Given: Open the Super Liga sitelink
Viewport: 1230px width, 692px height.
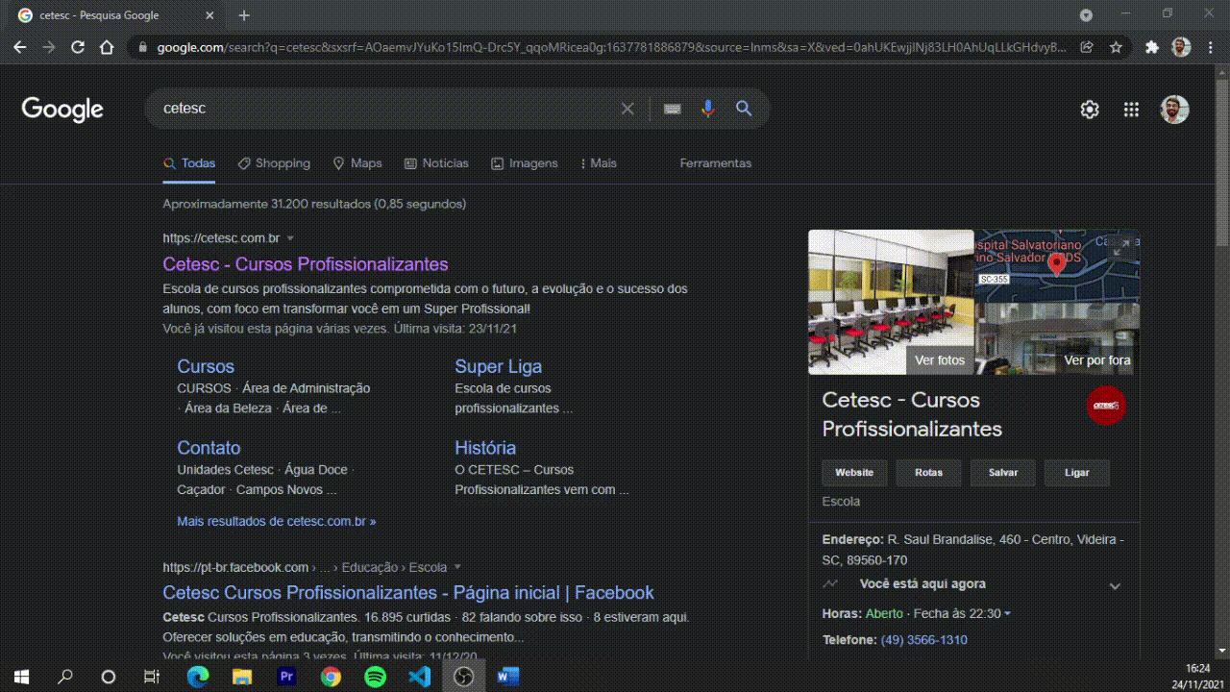Looking at the screenshot, I should point(498,366).
